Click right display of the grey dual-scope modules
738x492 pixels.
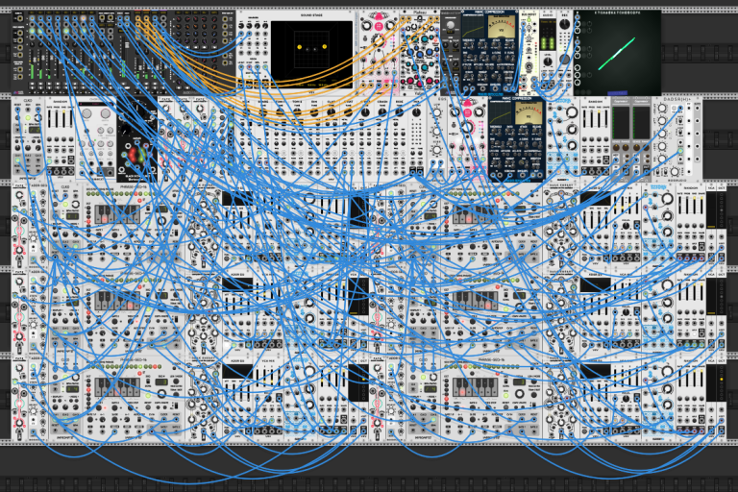point(641,123)
